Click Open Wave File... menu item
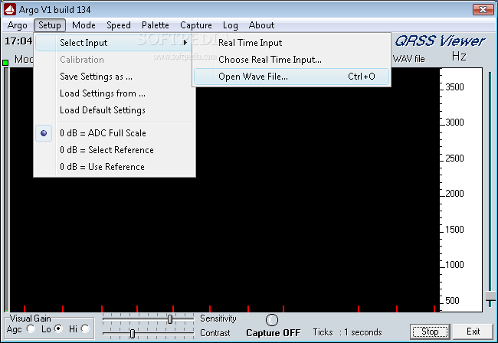This screenshot has height=343, width=498. coord(291,77)
